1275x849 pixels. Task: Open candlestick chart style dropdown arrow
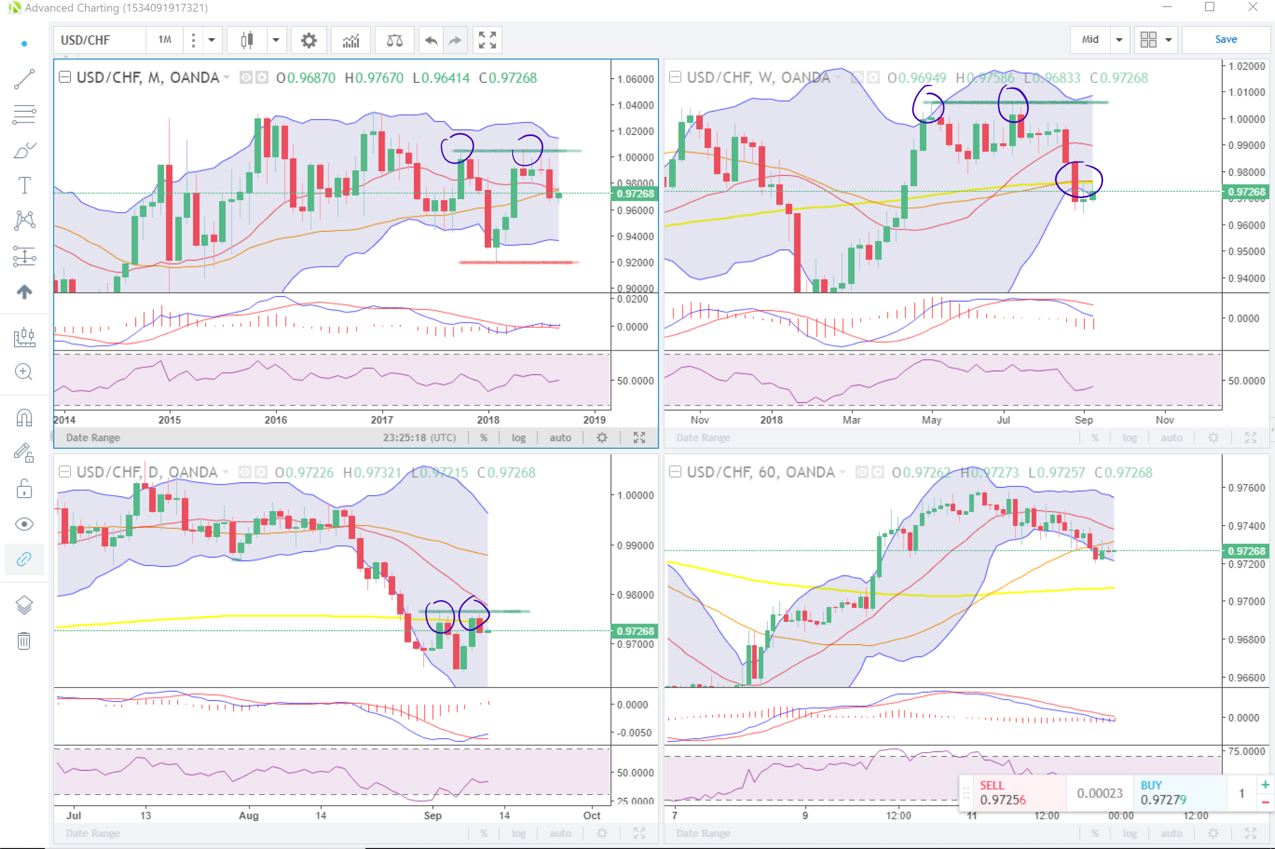[x=276, y=40]
